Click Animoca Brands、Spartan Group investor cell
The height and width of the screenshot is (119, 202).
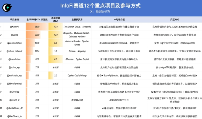77,43
